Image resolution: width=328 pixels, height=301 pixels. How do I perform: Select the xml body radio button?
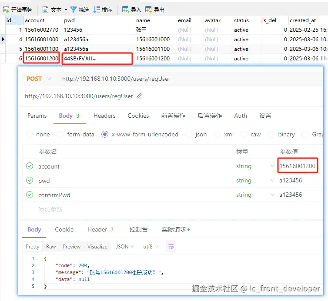(217, 134)
